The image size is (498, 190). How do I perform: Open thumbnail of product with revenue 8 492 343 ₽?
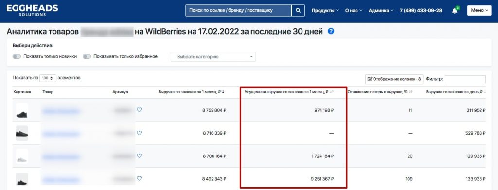[x=22, y=179]
